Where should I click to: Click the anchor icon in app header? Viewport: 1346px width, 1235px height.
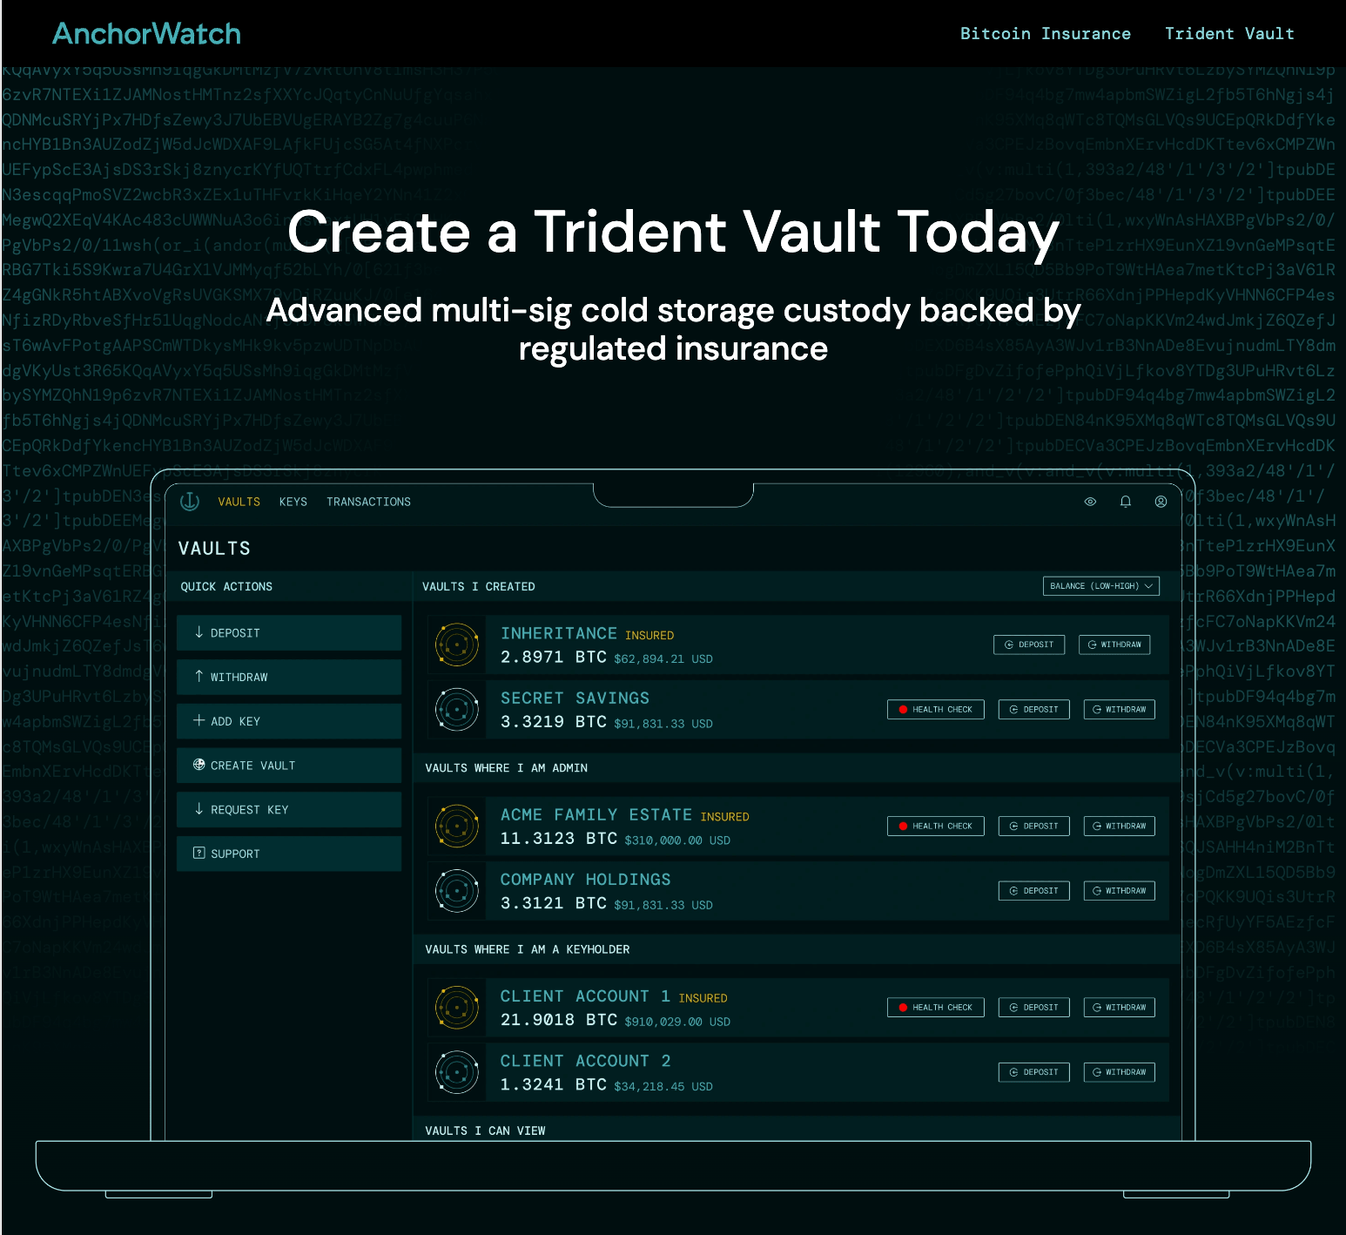(190, 502)
